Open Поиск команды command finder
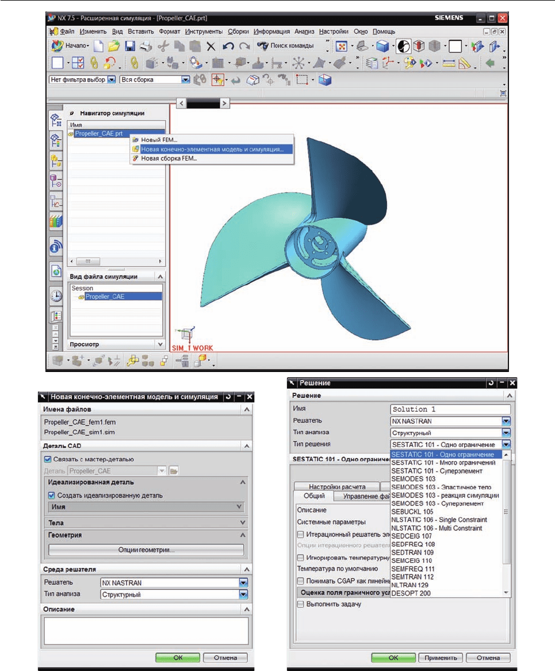555x671 pixels. click(x=285, y=46)
